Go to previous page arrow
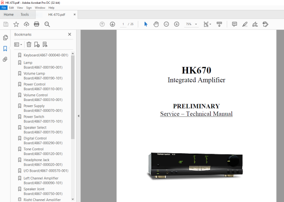Viewport: 284px width, 202px height. pos(102,24)
